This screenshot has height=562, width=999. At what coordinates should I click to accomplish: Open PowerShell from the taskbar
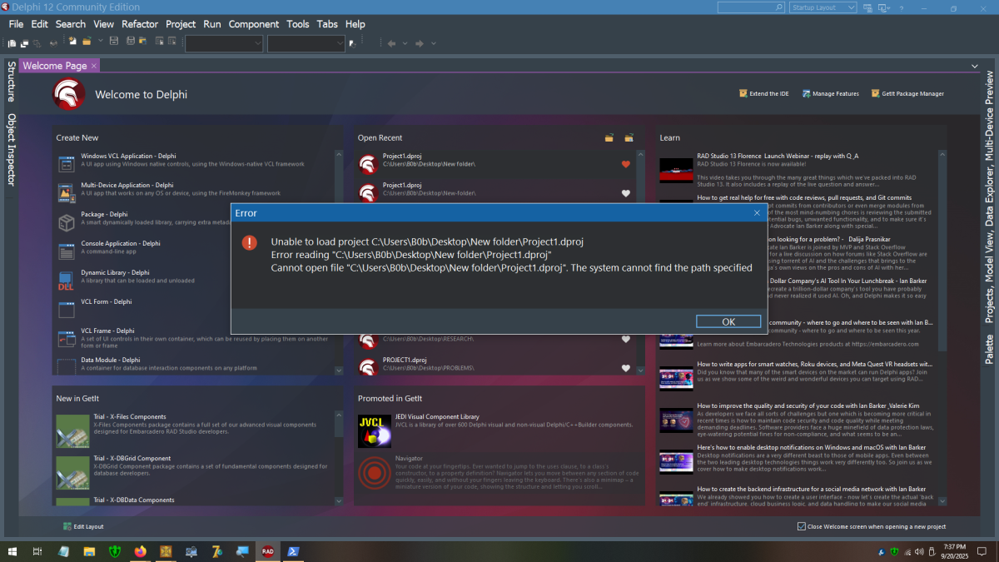coord(293,551)
